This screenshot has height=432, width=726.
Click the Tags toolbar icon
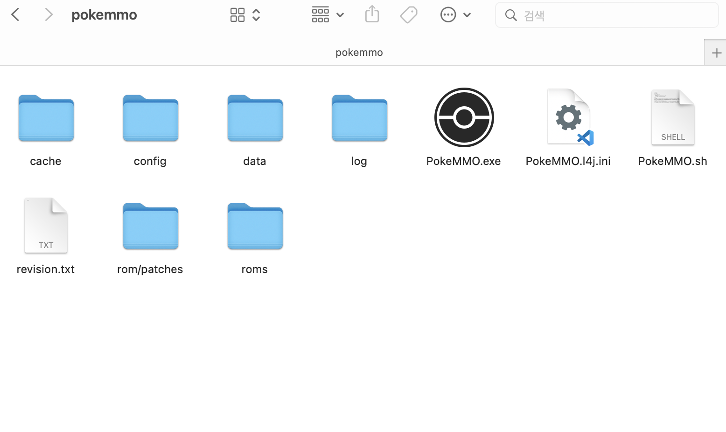[x=409, y=15]
